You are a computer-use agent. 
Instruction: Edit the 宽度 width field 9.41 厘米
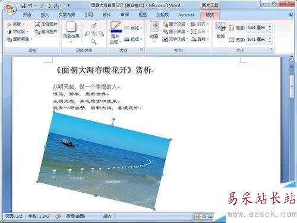(x=257, y=40)
